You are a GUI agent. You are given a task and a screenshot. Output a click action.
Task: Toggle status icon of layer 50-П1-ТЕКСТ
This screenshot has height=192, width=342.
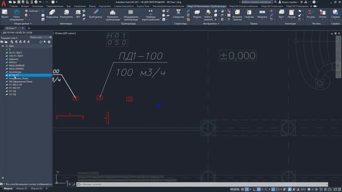[7, 53]
